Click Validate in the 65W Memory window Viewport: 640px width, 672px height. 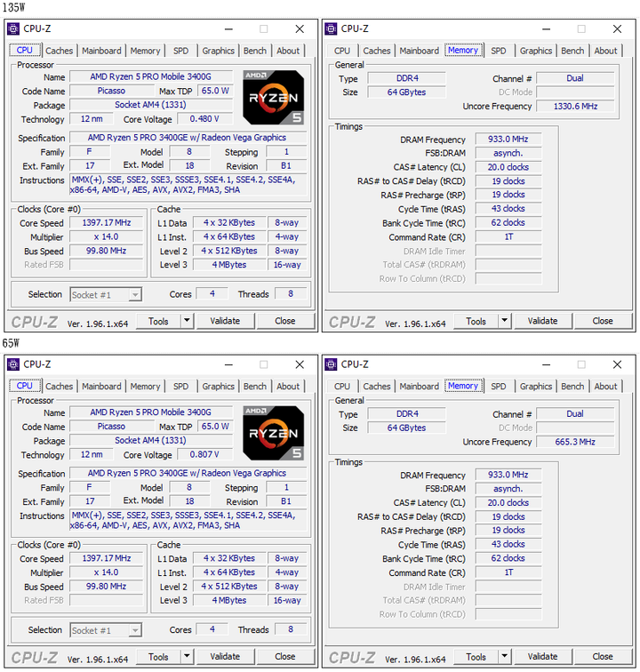[543, 657]
